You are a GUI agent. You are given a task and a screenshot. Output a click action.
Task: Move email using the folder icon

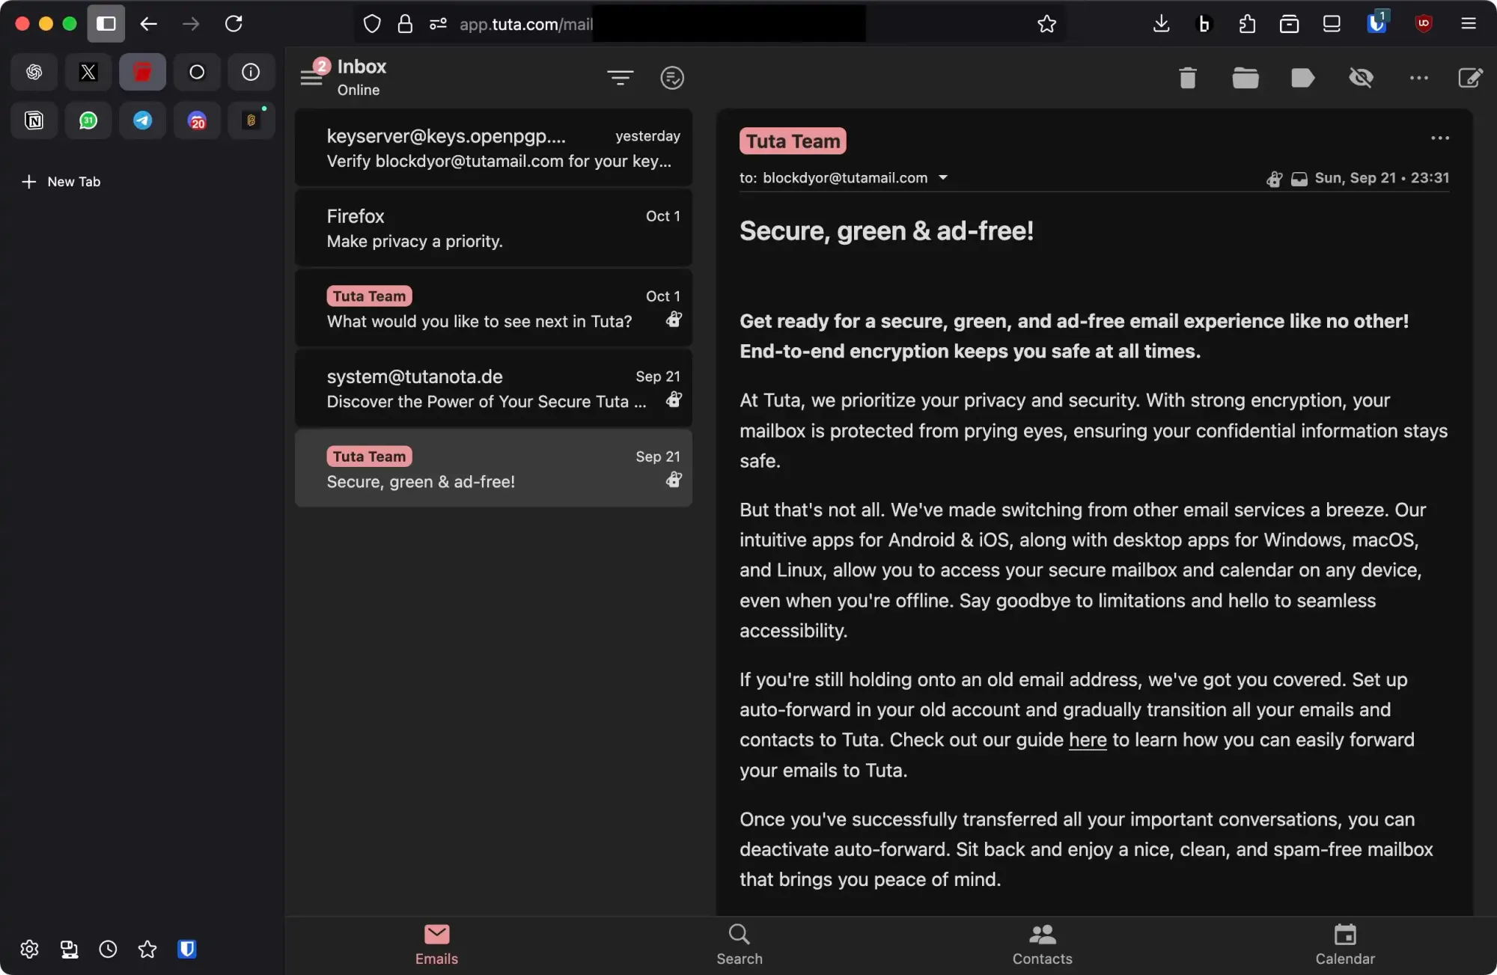(x=1246, y=78)
